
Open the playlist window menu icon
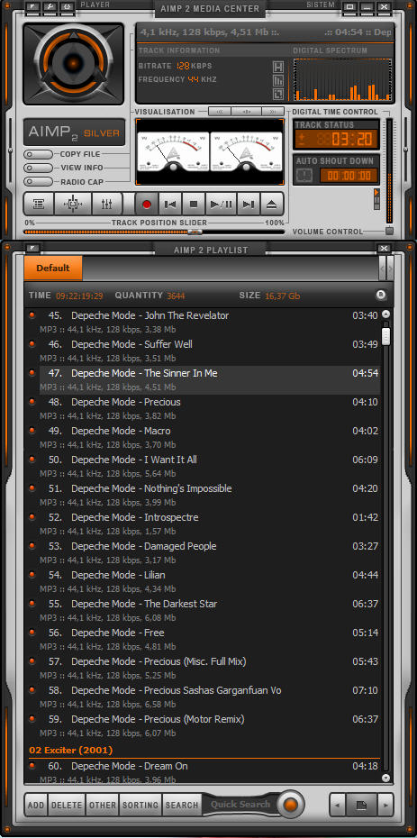coord(33,248)
